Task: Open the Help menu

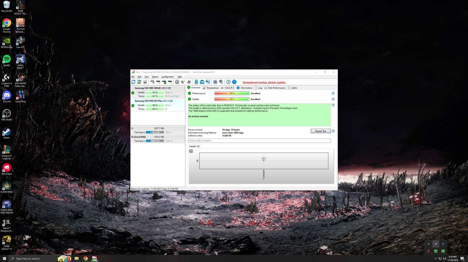Action: [x=180, y=77]
